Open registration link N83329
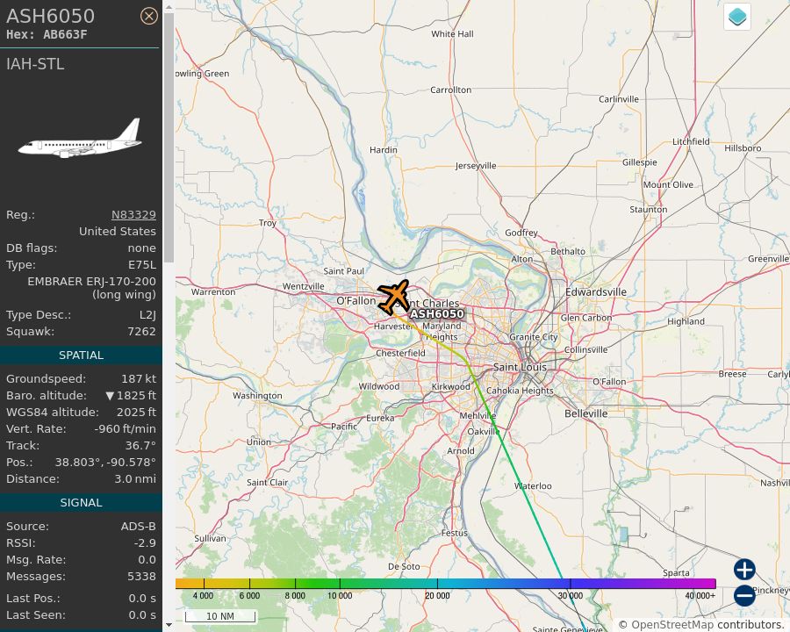This screenshot has width=790, height=632. pos(133,215)
